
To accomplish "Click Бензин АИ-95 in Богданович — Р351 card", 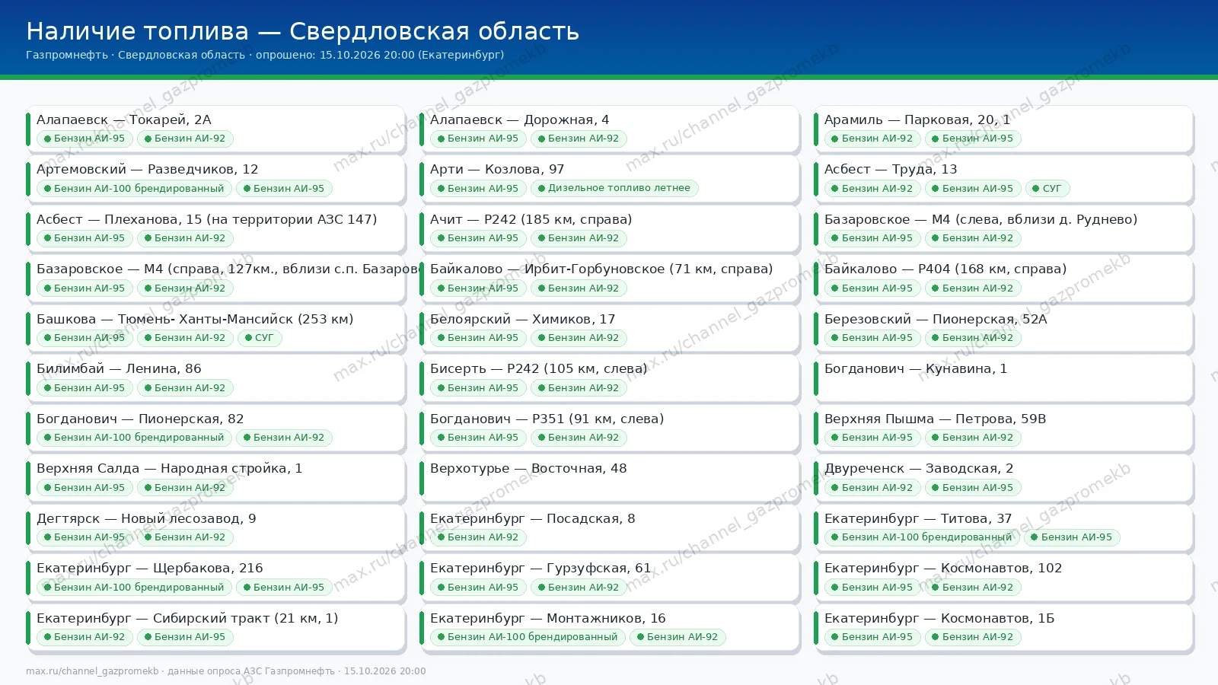I will 478,438.
